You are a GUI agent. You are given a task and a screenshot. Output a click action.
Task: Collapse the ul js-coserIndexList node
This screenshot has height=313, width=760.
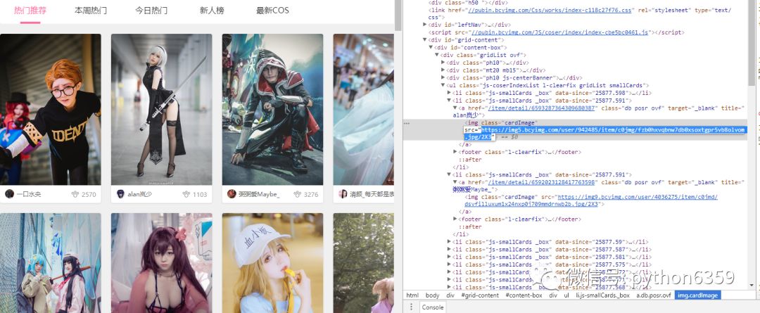[x=443, y=85]
